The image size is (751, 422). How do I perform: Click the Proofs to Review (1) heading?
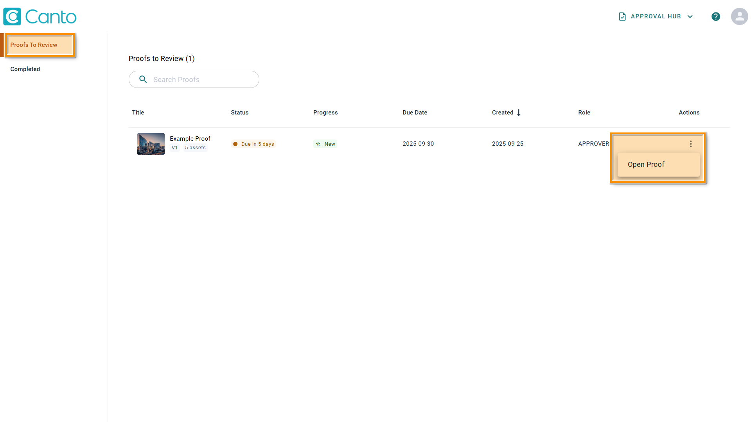[x=162, y=59]
